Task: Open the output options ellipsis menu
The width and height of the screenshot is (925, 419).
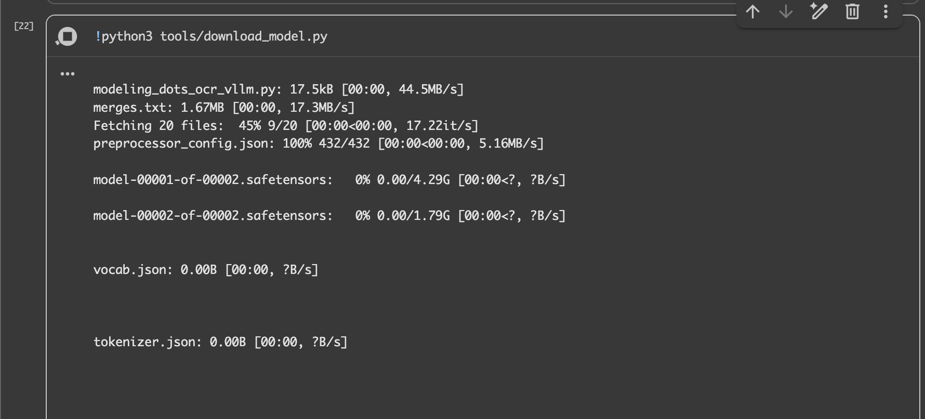Action: (68, 74)
